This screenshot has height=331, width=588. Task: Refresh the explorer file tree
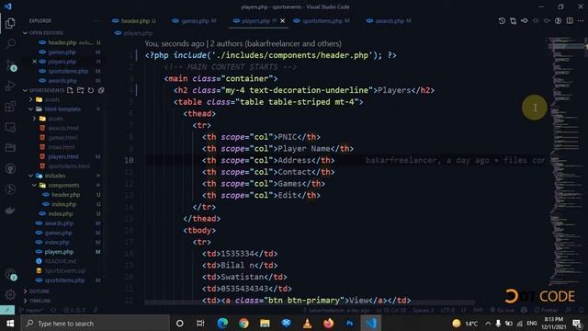91,90
